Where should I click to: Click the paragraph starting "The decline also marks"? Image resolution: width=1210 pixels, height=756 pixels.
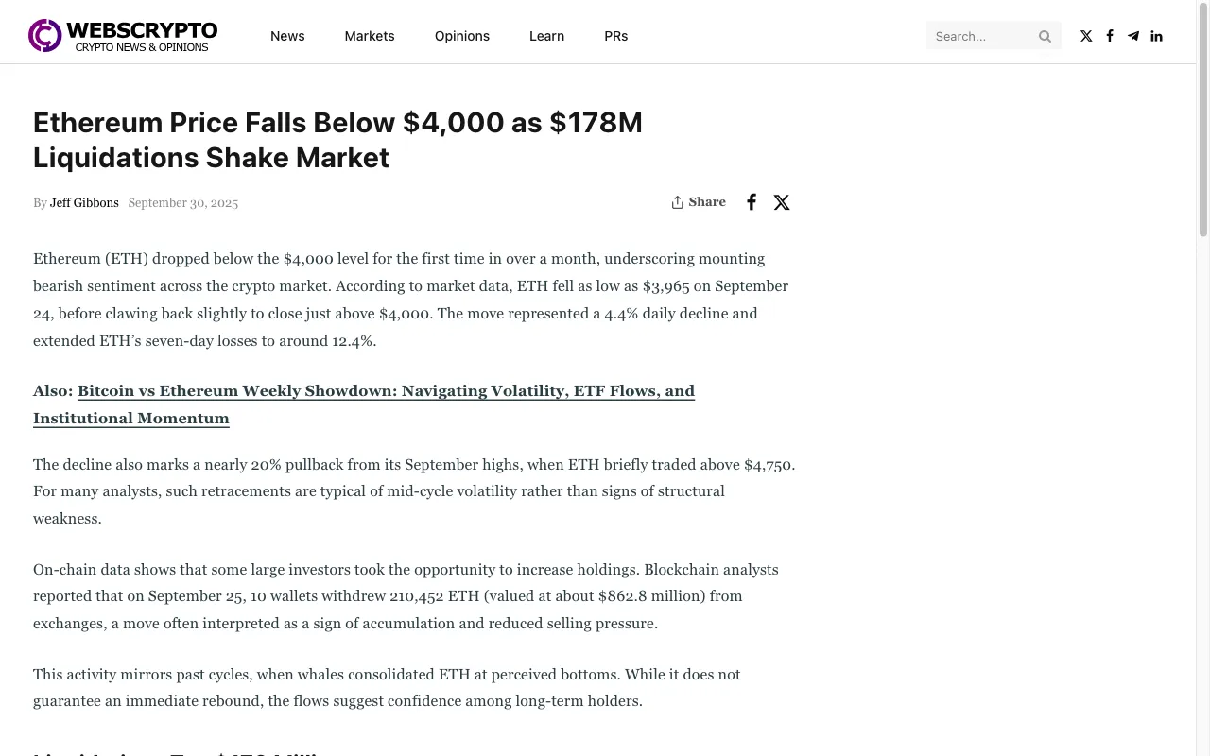[x=414, y=491]
